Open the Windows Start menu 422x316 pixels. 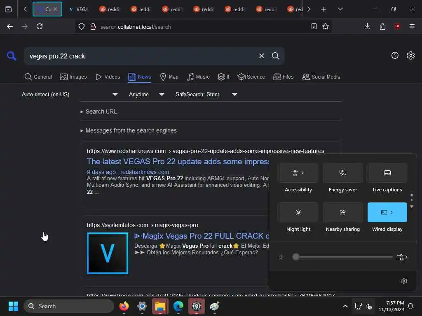click(x=13, y=306)
